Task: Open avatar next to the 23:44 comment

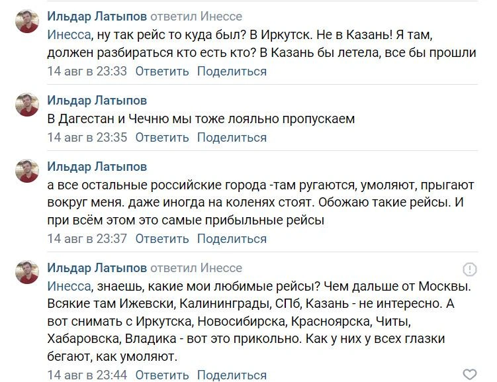Action: (28, 272)
